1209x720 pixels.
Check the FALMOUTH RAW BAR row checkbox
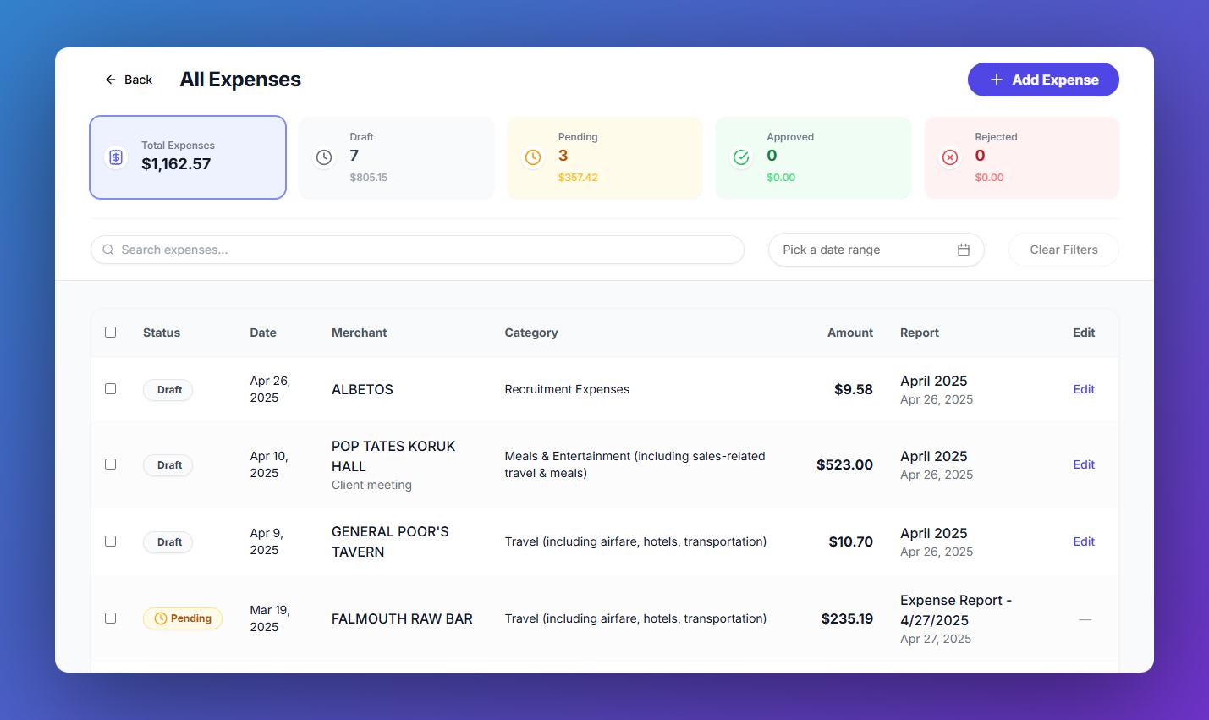point(110,618)
